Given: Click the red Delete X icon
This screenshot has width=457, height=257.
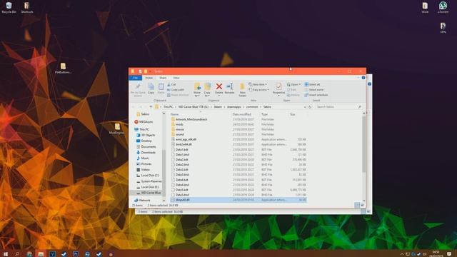Looking at the screenshot, I should (219, 86).
